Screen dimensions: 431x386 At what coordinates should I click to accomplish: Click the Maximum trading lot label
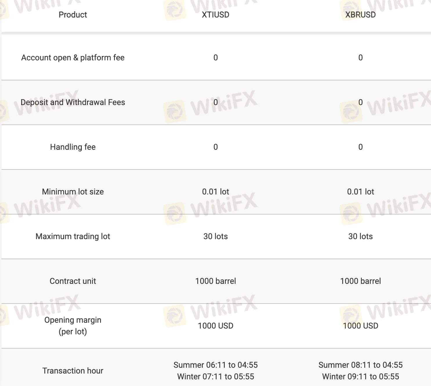(x=73, y=236)
